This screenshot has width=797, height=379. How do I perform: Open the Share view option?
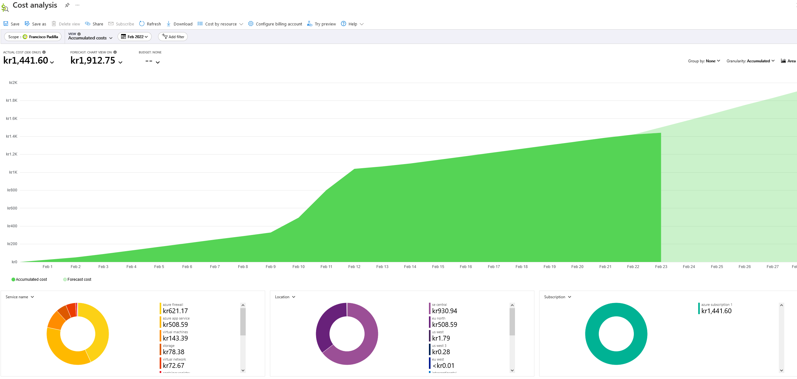coord(94,24)
